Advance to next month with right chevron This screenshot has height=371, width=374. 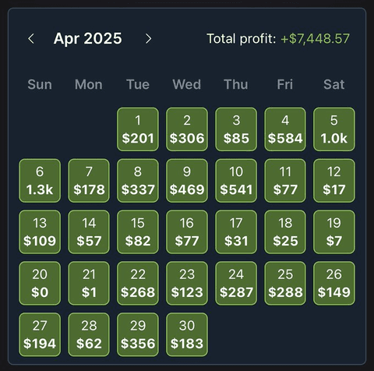click(148, 39)
